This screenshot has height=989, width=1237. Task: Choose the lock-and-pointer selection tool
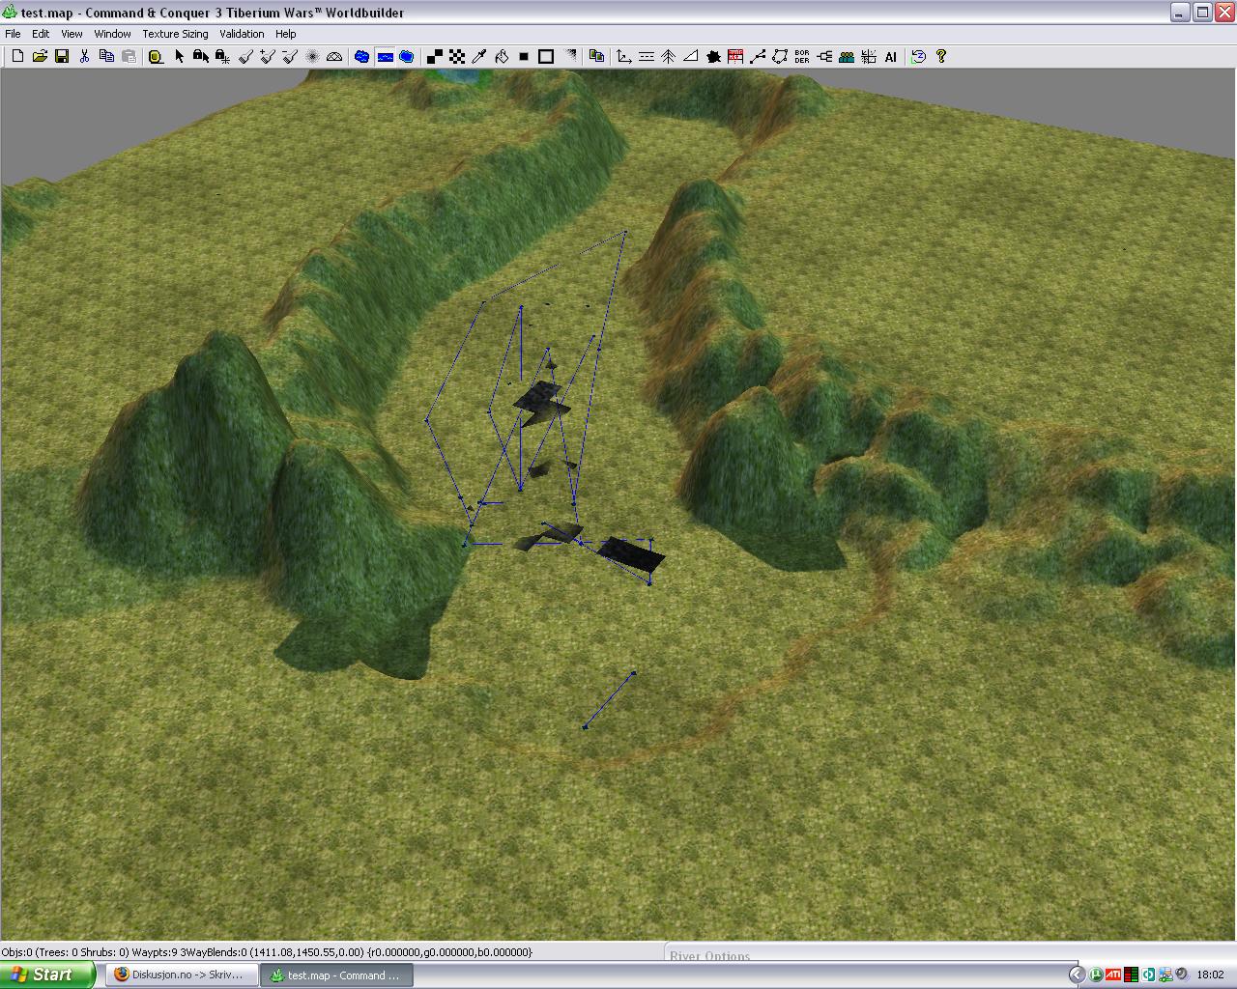coord(201,57)
